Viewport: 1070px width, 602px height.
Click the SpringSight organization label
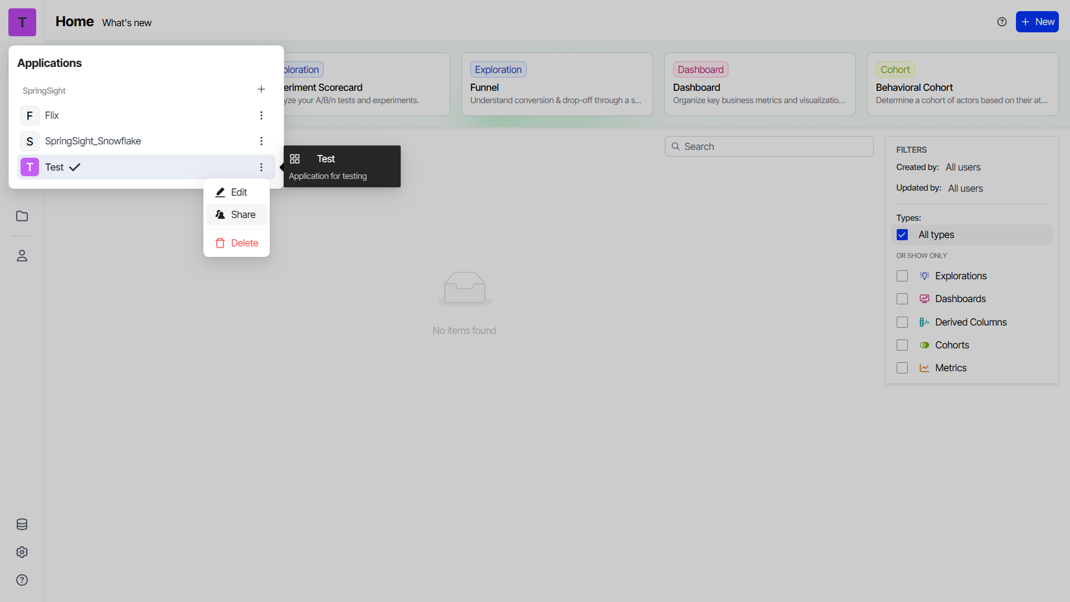[x=44, y=90]
